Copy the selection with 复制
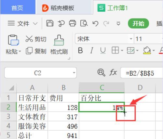The image size is (163, 139). [x=36, y=51]
